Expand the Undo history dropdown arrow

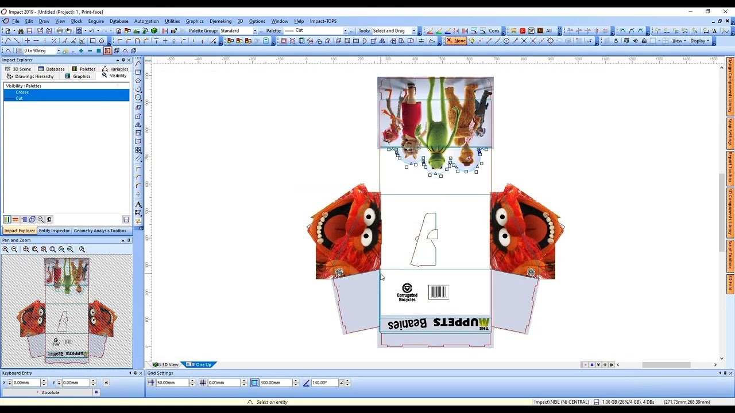[x=98, y=30]
